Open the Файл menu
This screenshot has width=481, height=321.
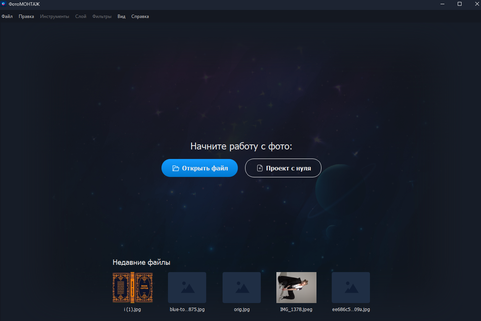7,16
